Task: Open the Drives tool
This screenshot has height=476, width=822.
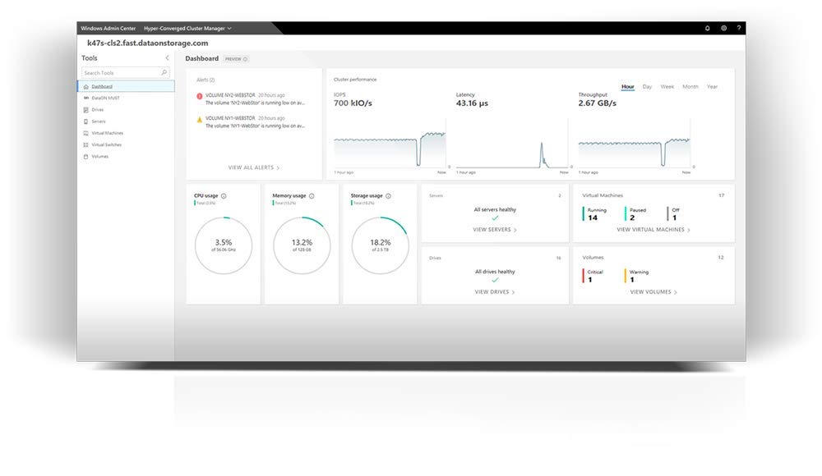Action: [126, 110]
